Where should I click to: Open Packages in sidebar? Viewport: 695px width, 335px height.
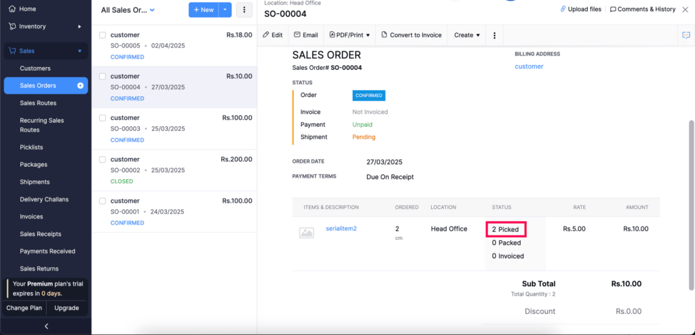[x=33, y=164]
